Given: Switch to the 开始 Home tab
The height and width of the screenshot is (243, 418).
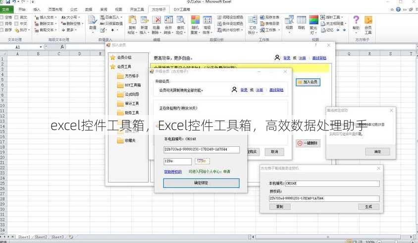Looking at the screenshot, I should coord(22,9).
